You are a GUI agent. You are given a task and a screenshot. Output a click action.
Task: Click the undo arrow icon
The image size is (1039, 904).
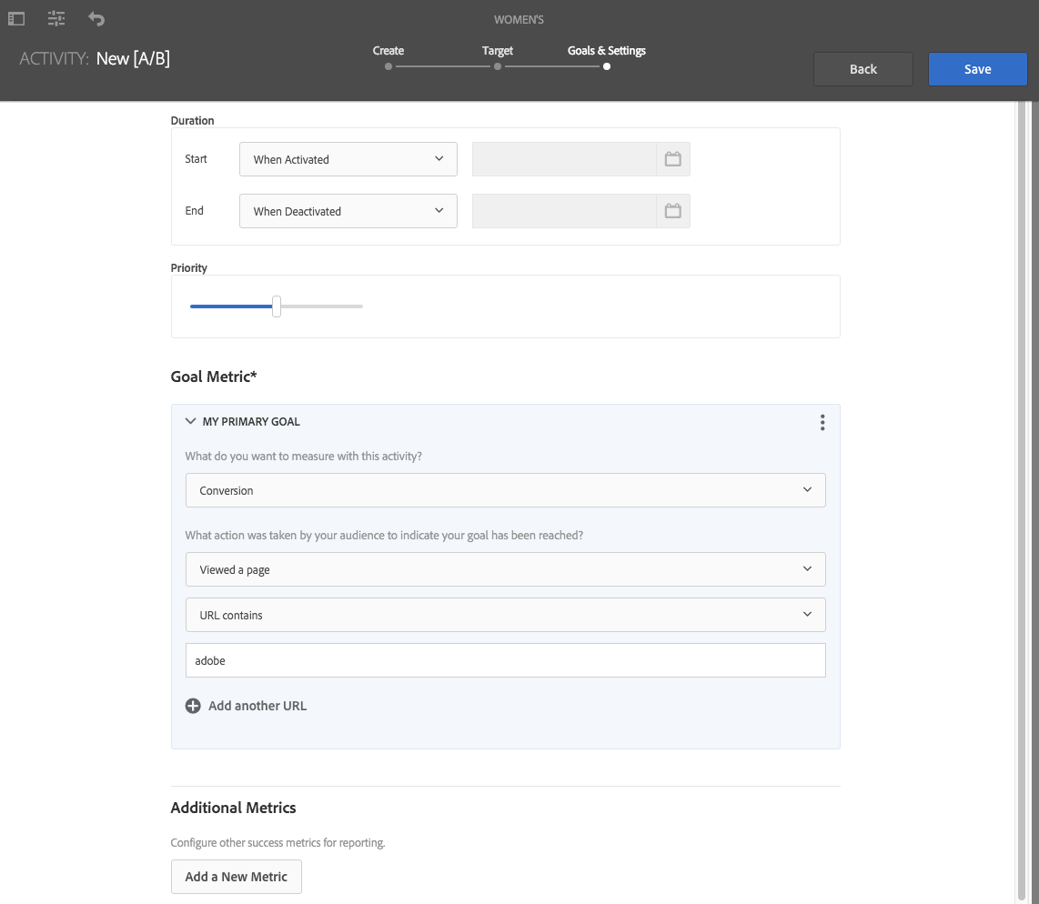coord(96,18)
